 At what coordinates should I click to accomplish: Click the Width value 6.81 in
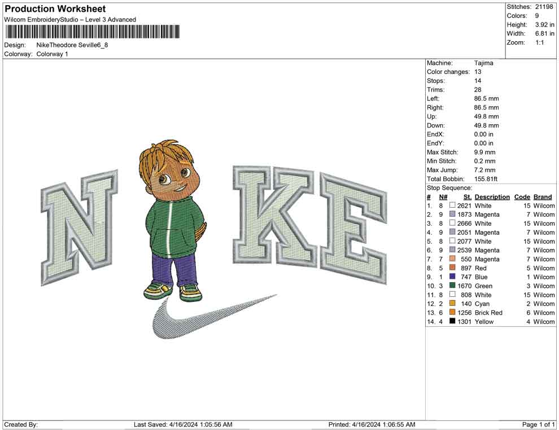click(544, 33)
